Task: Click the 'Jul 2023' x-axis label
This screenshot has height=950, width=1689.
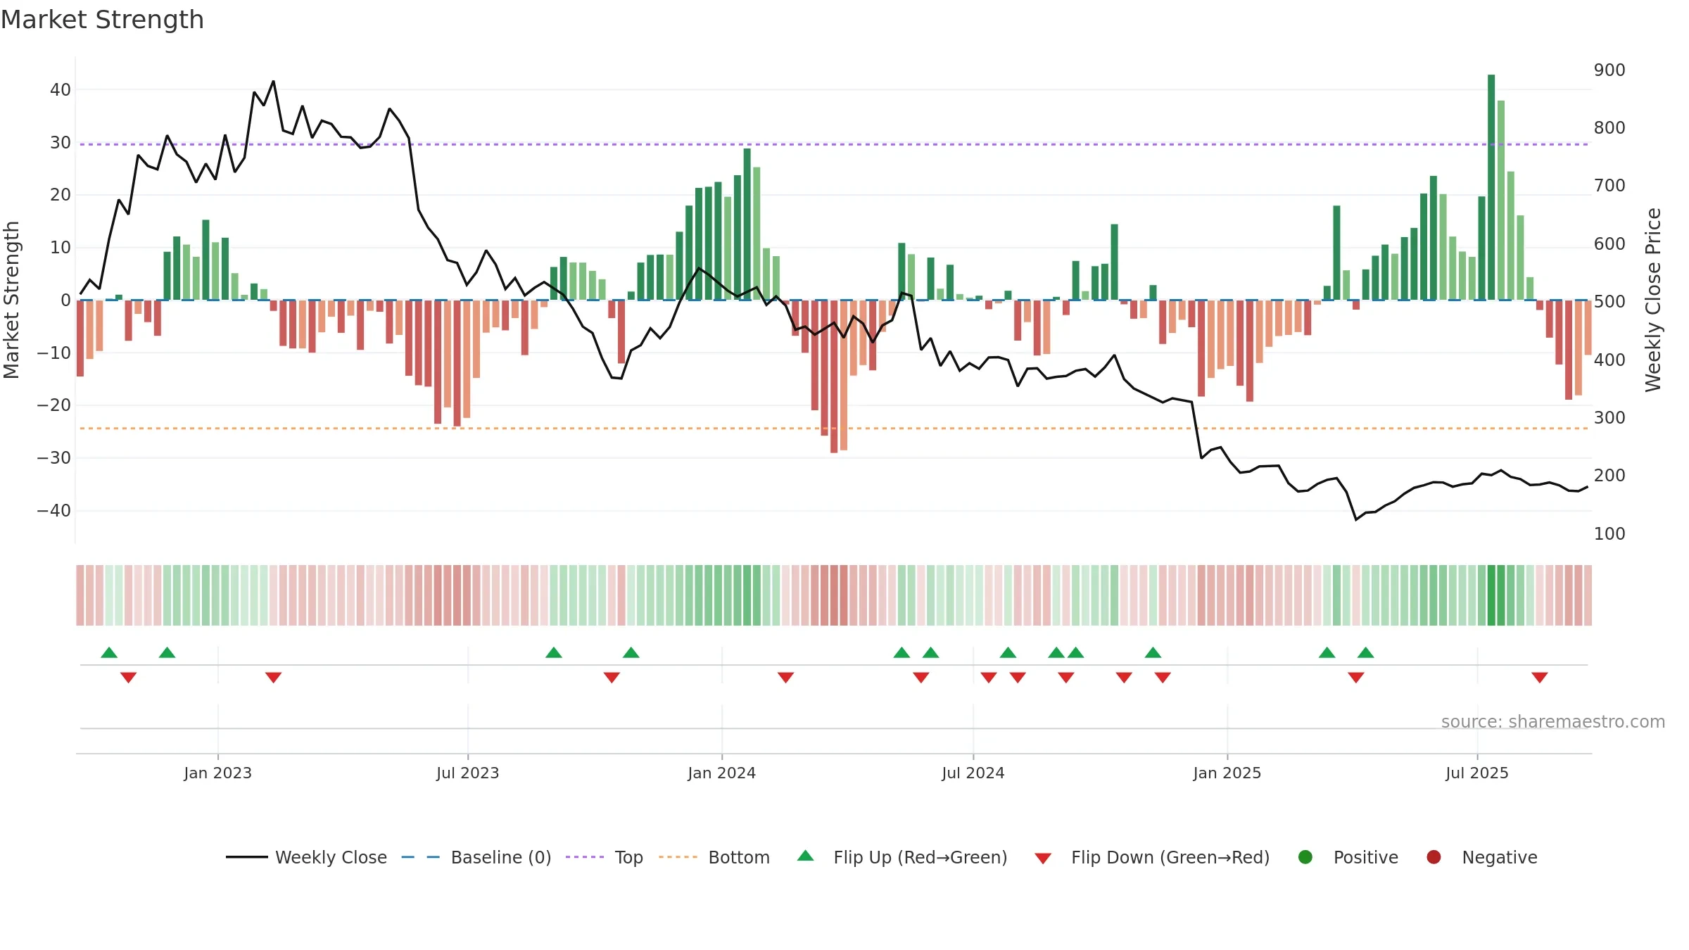Action: coord(468,773)
